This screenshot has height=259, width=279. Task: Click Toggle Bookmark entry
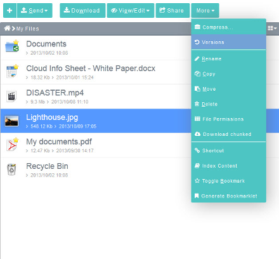228,181
